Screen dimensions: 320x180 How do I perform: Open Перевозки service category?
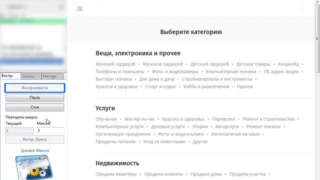[223, 119]
